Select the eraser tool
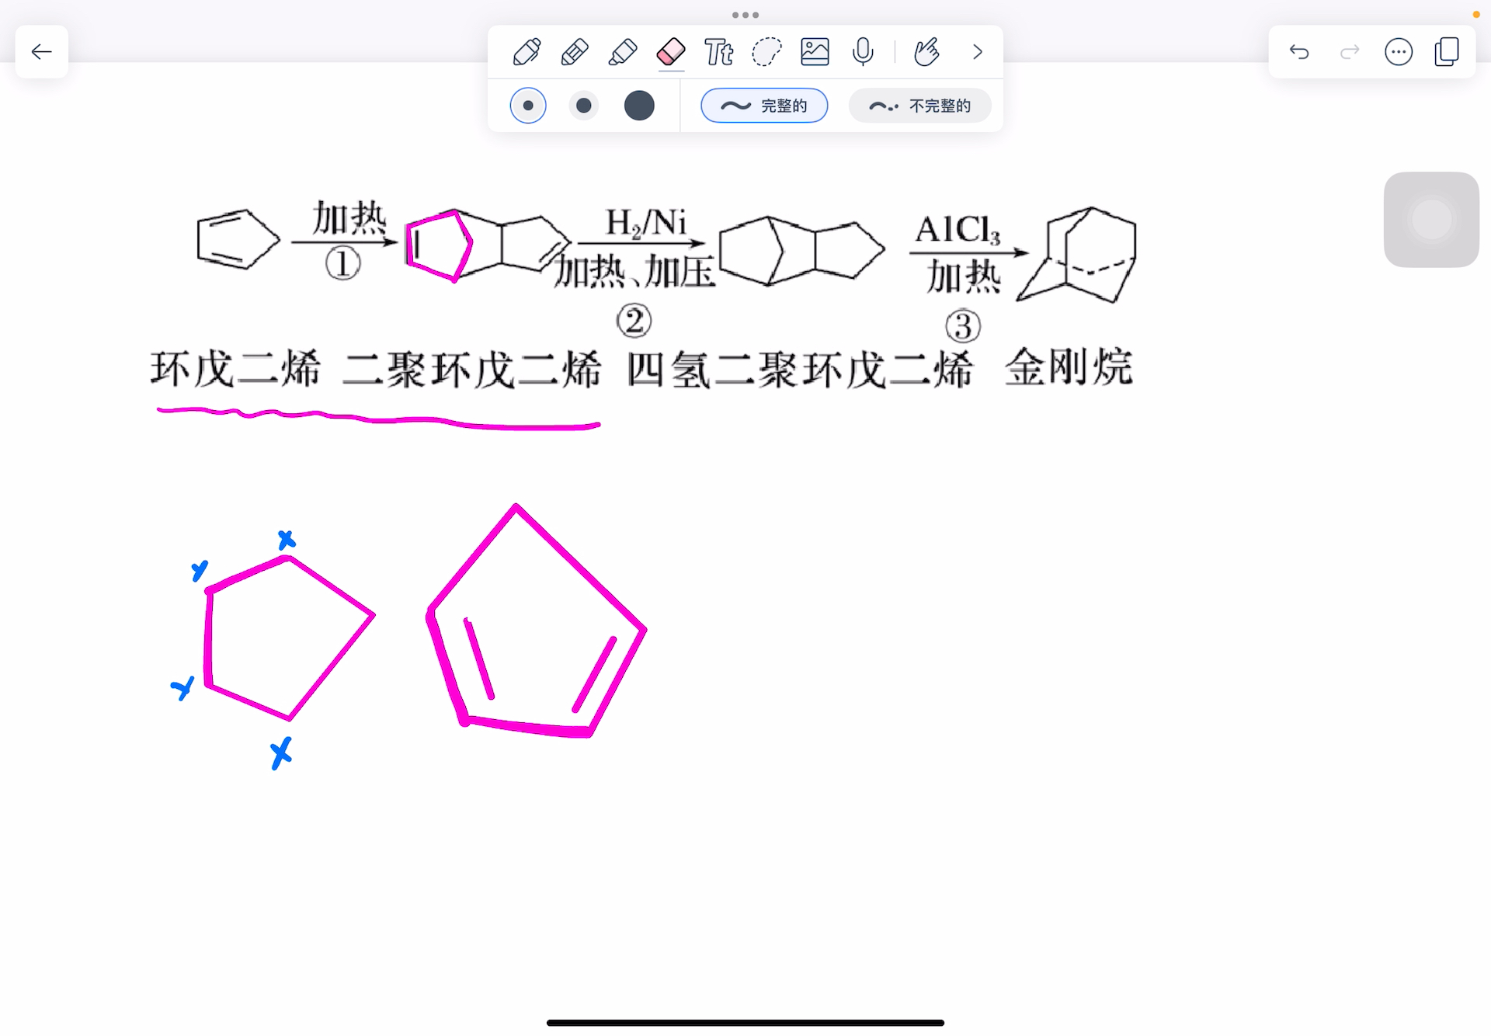 [671, 52]
